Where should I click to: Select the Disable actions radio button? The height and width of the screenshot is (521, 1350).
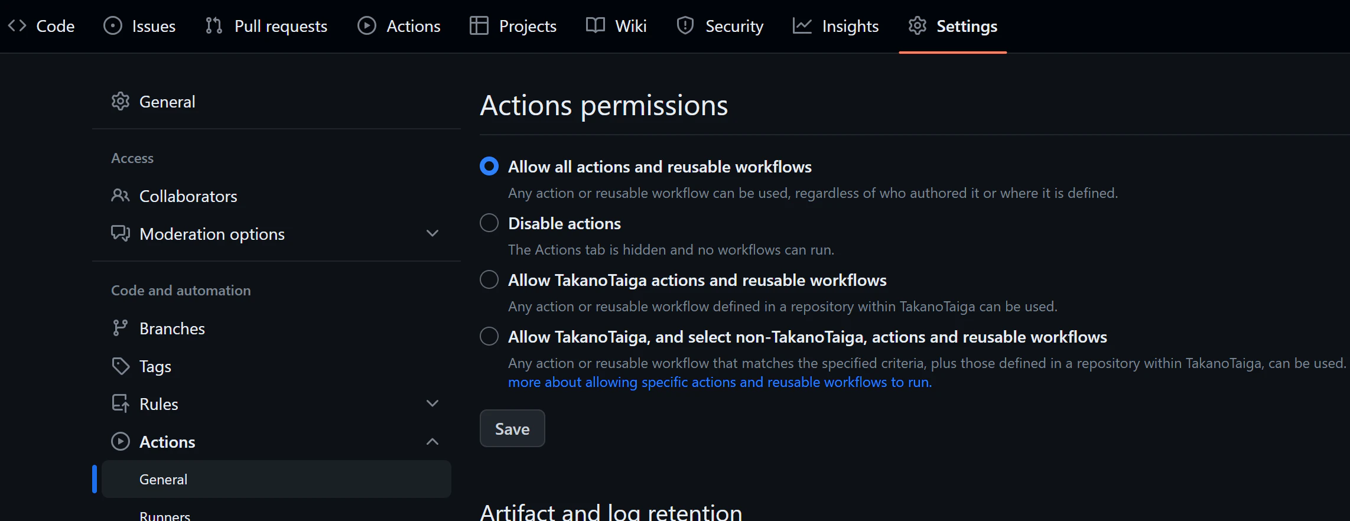(489, 223)
